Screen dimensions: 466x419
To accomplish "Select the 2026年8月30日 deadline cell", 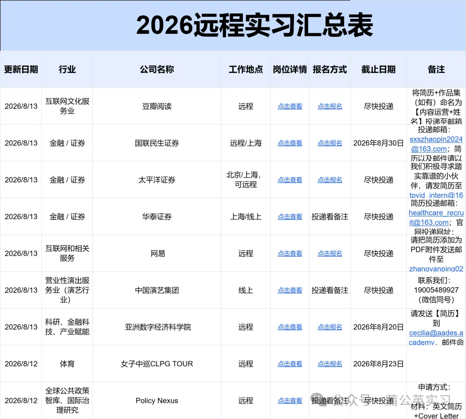I will (x=378, y=143).
